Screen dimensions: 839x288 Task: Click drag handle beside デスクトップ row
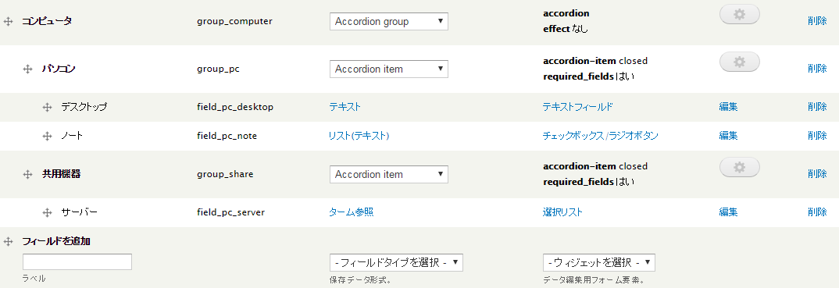pos(47,107)
